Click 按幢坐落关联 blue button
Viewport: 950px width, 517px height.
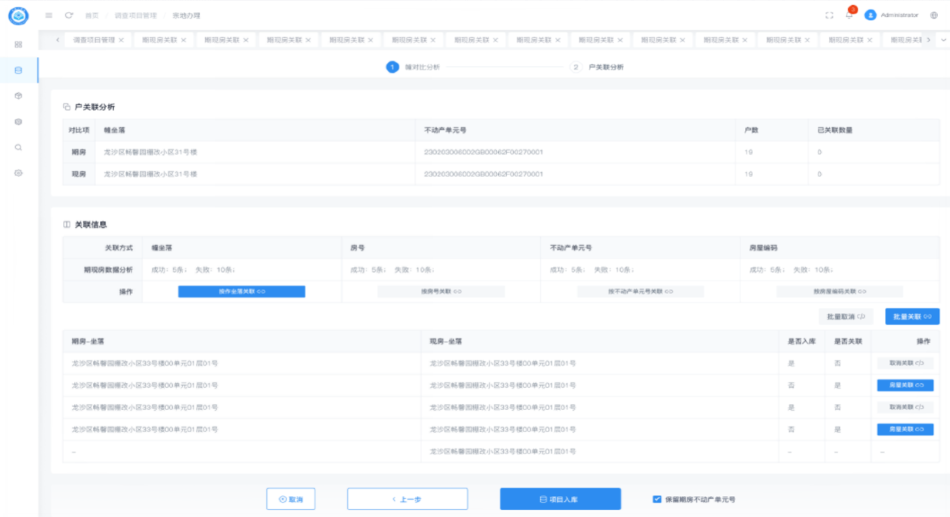click(242, 291)
